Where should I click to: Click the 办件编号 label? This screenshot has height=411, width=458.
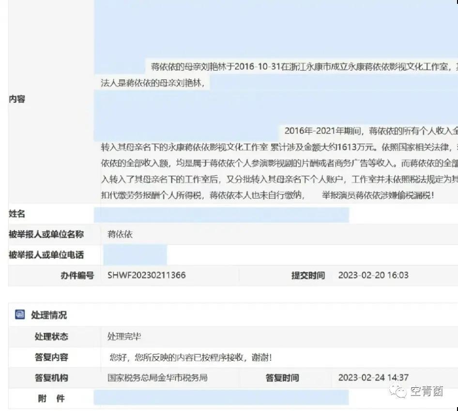[77, 275]
